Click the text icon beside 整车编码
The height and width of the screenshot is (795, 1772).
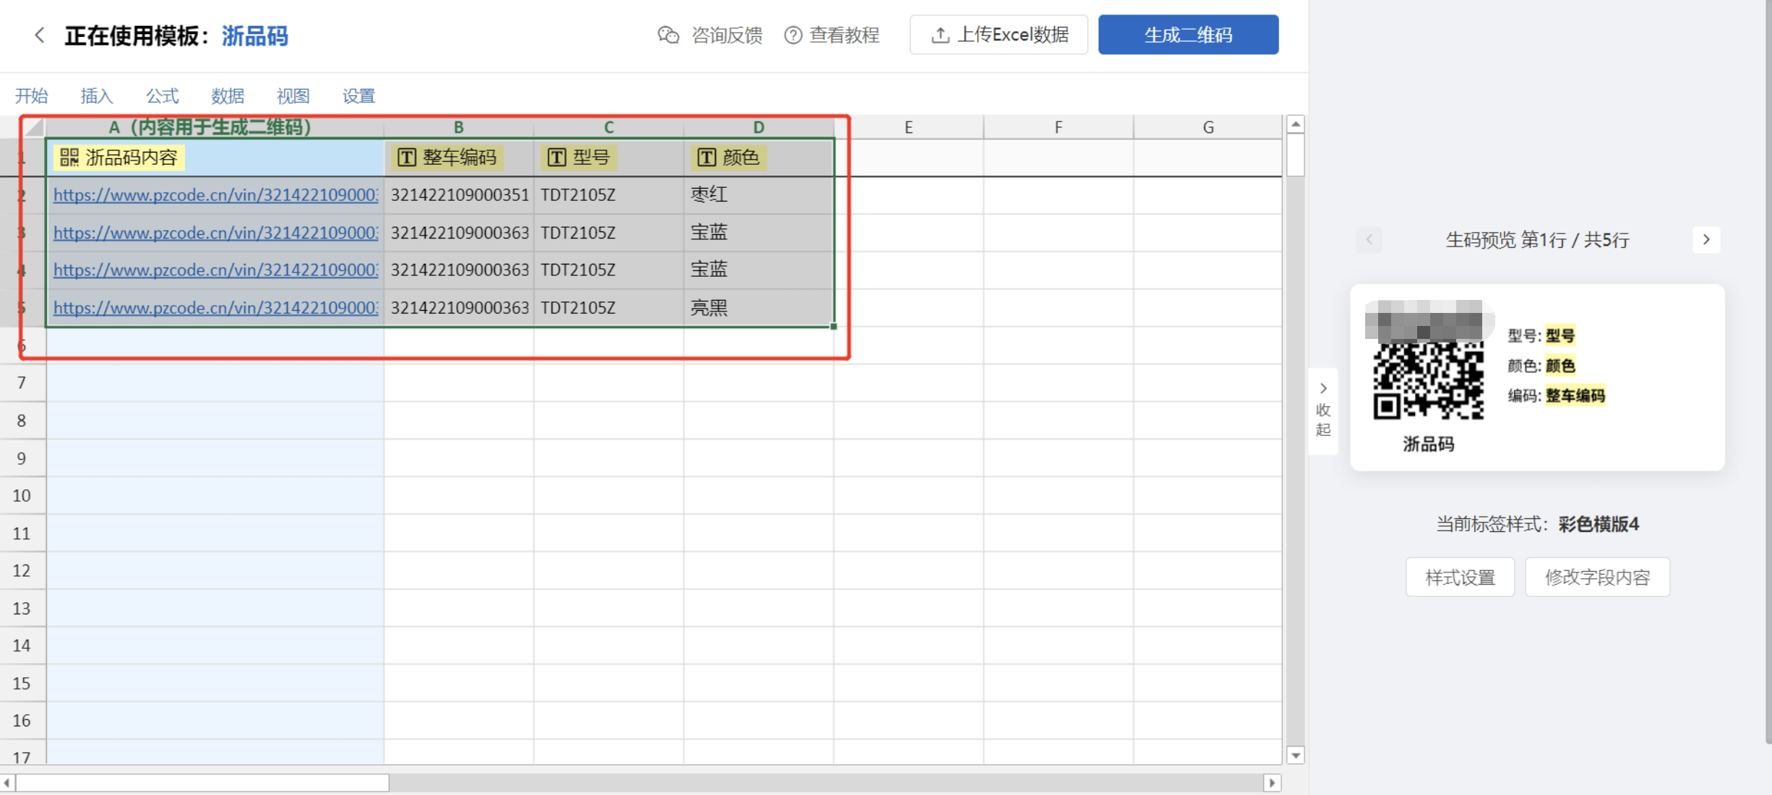click(407, 158)
